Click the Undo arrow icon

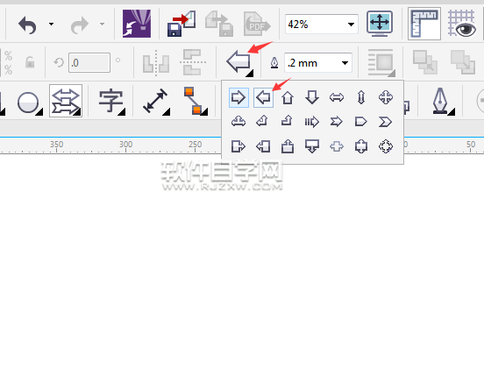pos(27,25)
